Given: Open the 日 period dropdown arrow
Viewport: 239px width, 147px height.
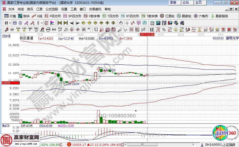Looking at the screenshot, I should pyautogui.click(x=9, y=23).
